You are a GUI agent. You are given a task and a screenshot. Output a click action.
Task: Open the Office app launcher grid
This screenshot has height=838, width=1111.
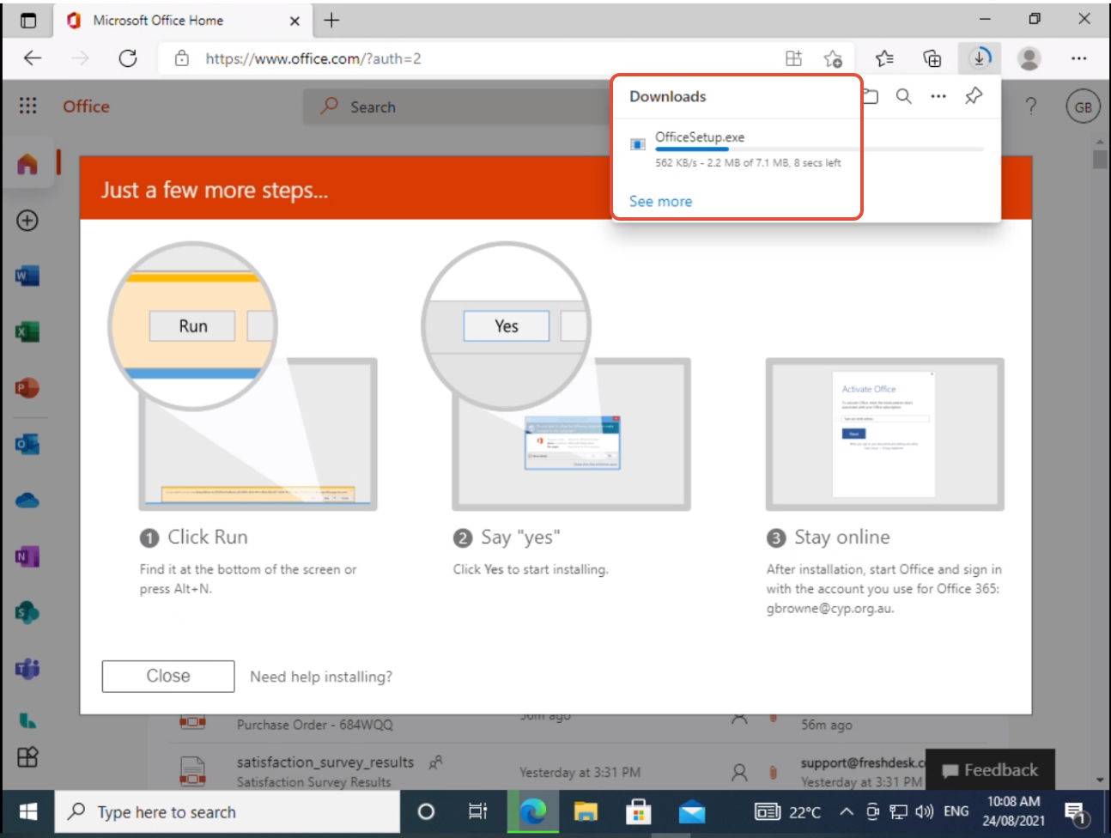27,105
